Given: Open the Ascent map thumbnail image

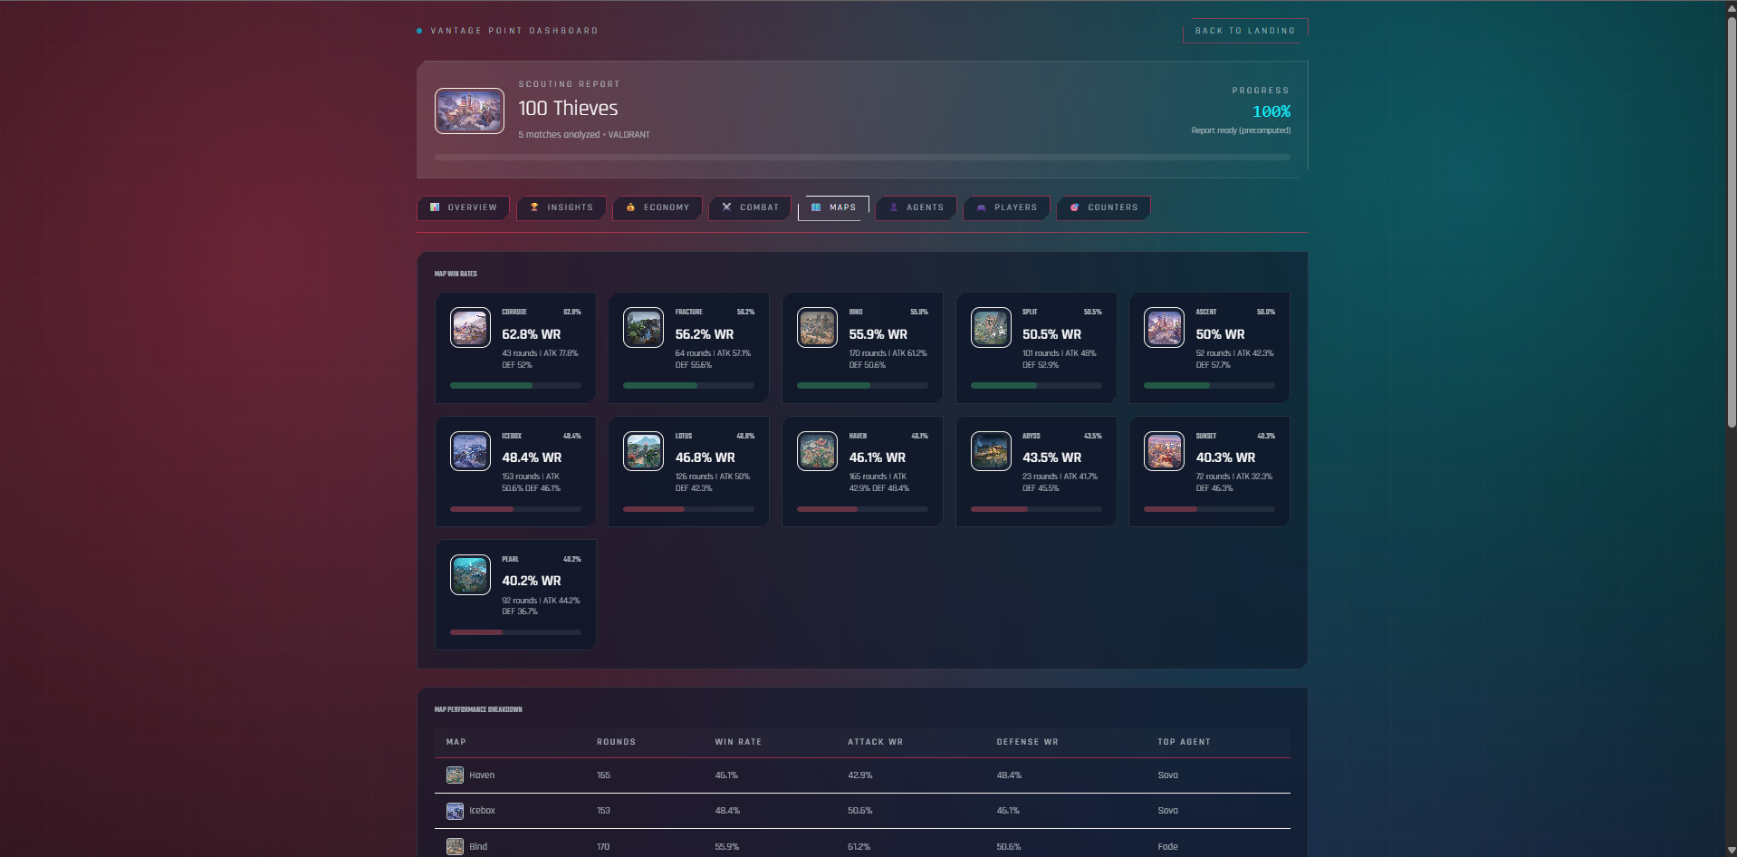Looking at the screenshot, I should (1164, 328).
